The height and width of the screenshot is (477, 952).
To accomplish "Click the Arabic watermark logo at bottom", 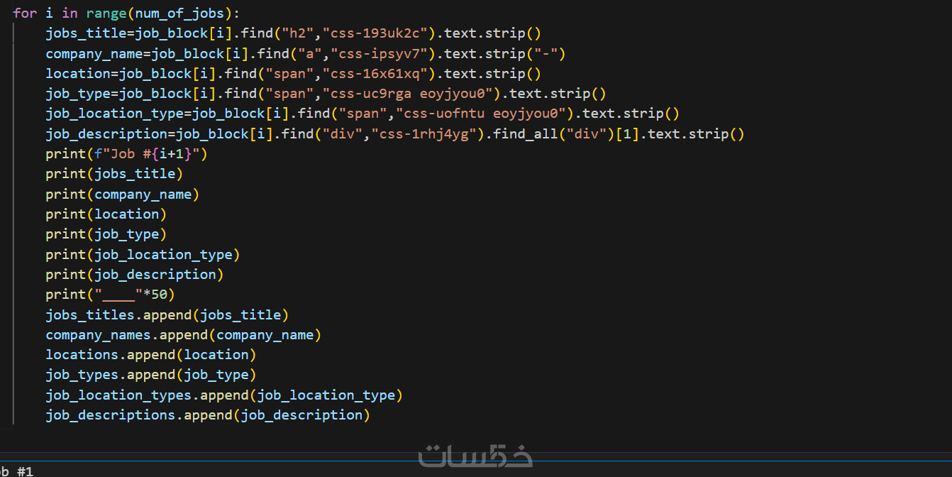I will (x=475, y=454).
